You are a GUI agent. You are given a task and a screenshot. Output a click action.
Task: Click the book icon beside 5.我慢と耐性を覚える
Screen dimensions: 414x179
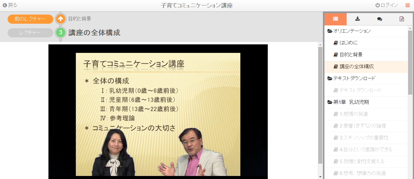[x=336, y=161]
